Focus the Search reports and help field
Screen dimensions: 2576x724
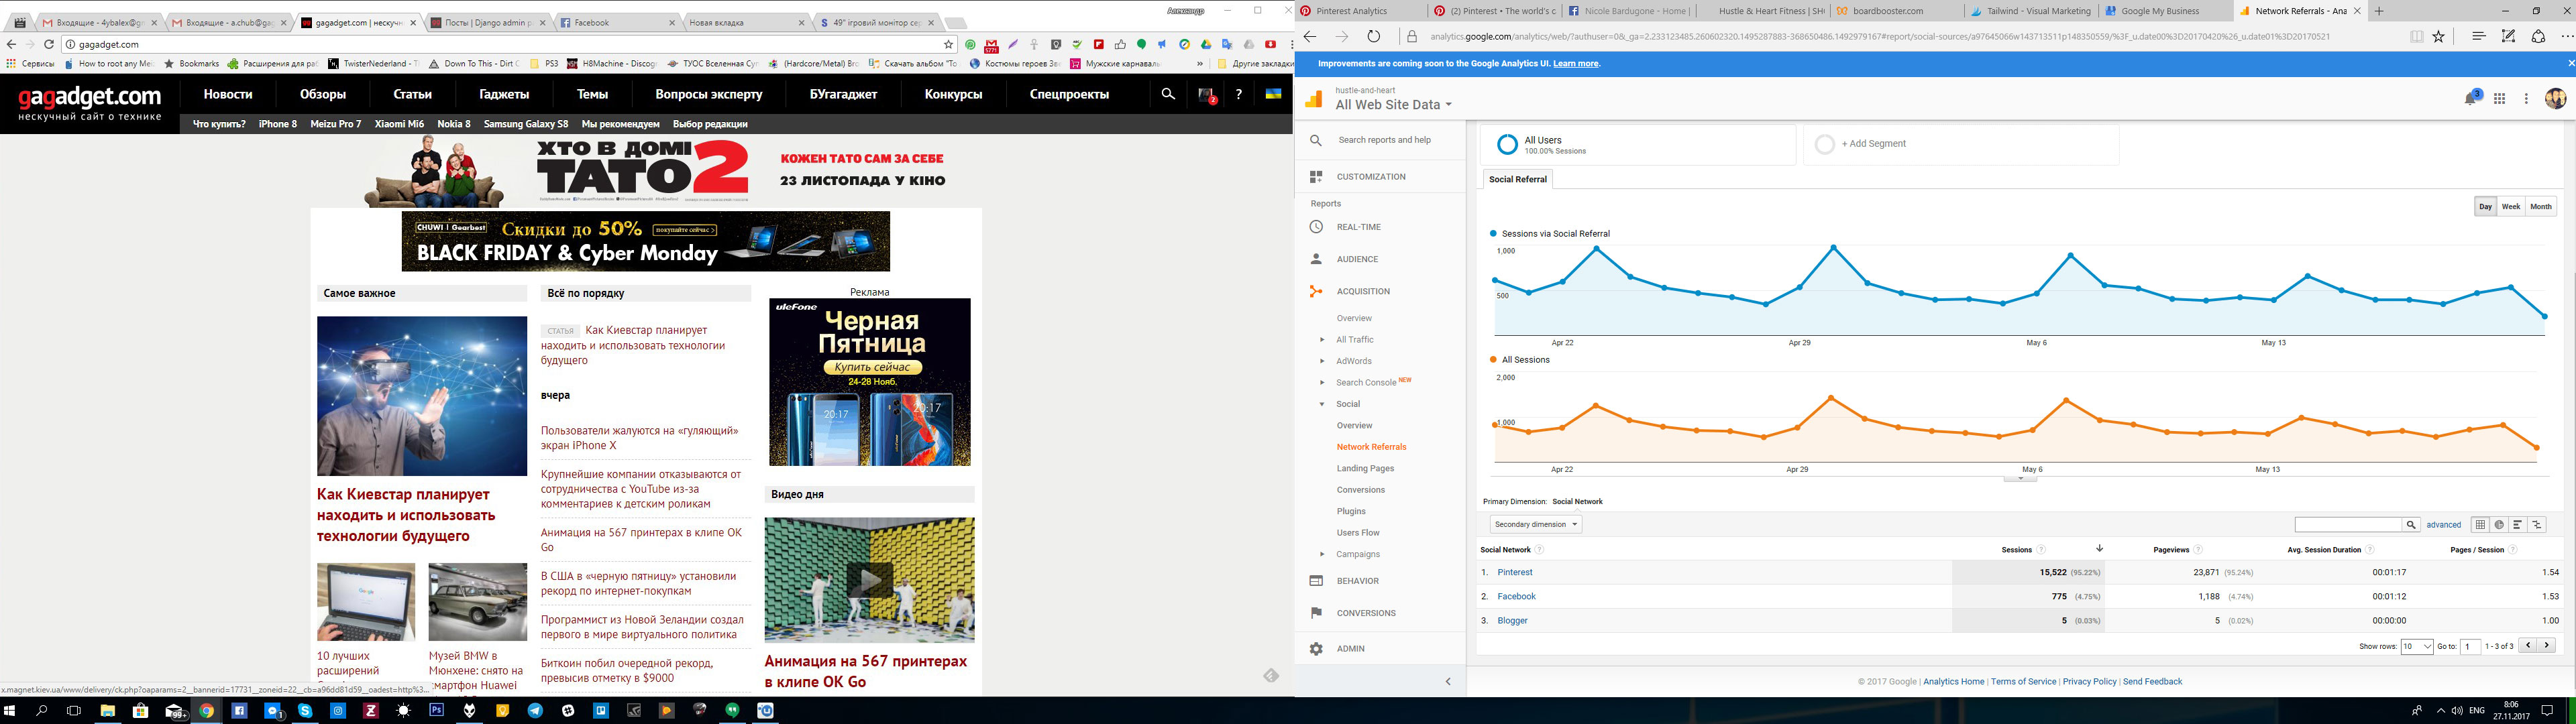point(1384,140)
